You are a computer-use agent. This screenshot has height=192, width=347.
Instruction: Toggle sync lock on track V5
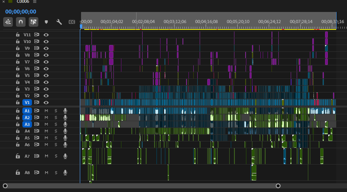pyautogui.click(x=36, y=75)
